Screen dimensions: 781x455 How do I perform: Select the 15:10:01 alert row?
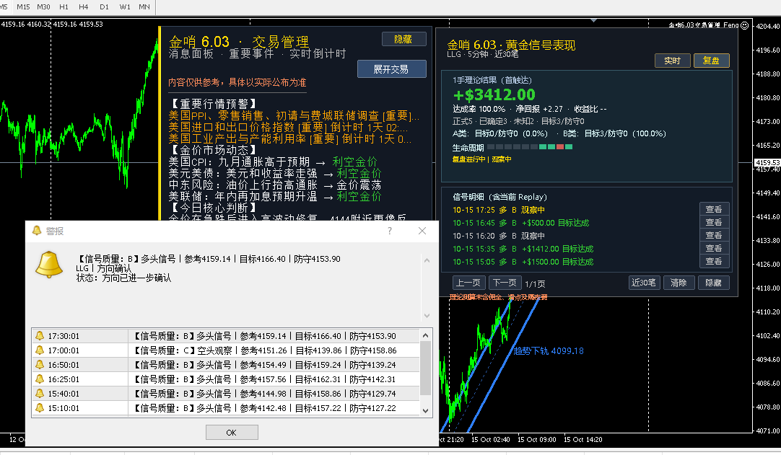[x=226, y=408]
